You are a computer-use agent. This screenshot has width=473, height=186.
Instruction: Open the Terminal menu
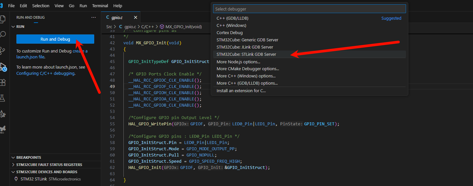tap(100, 6)
